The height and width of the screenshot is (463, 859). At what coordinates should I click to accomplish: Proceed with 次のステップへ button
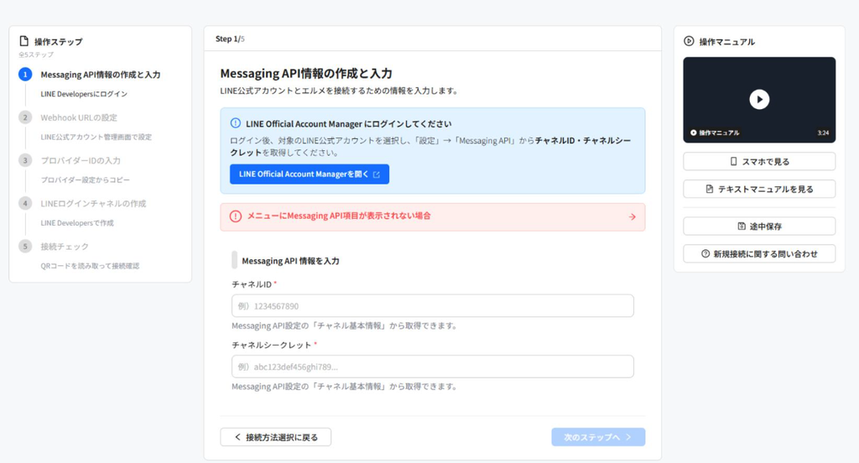(x=598, y=437)
